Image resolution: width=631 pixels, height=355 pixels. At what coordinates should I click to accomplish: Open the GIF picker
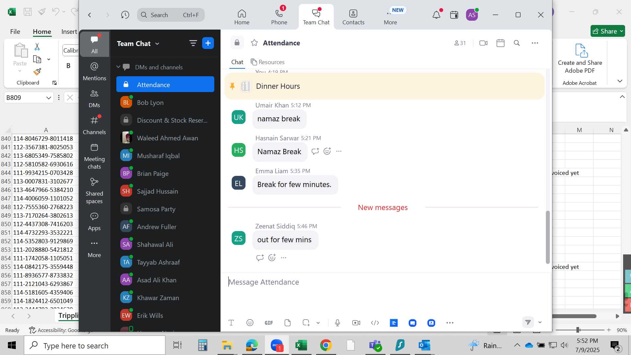click(x=269, y=323)
